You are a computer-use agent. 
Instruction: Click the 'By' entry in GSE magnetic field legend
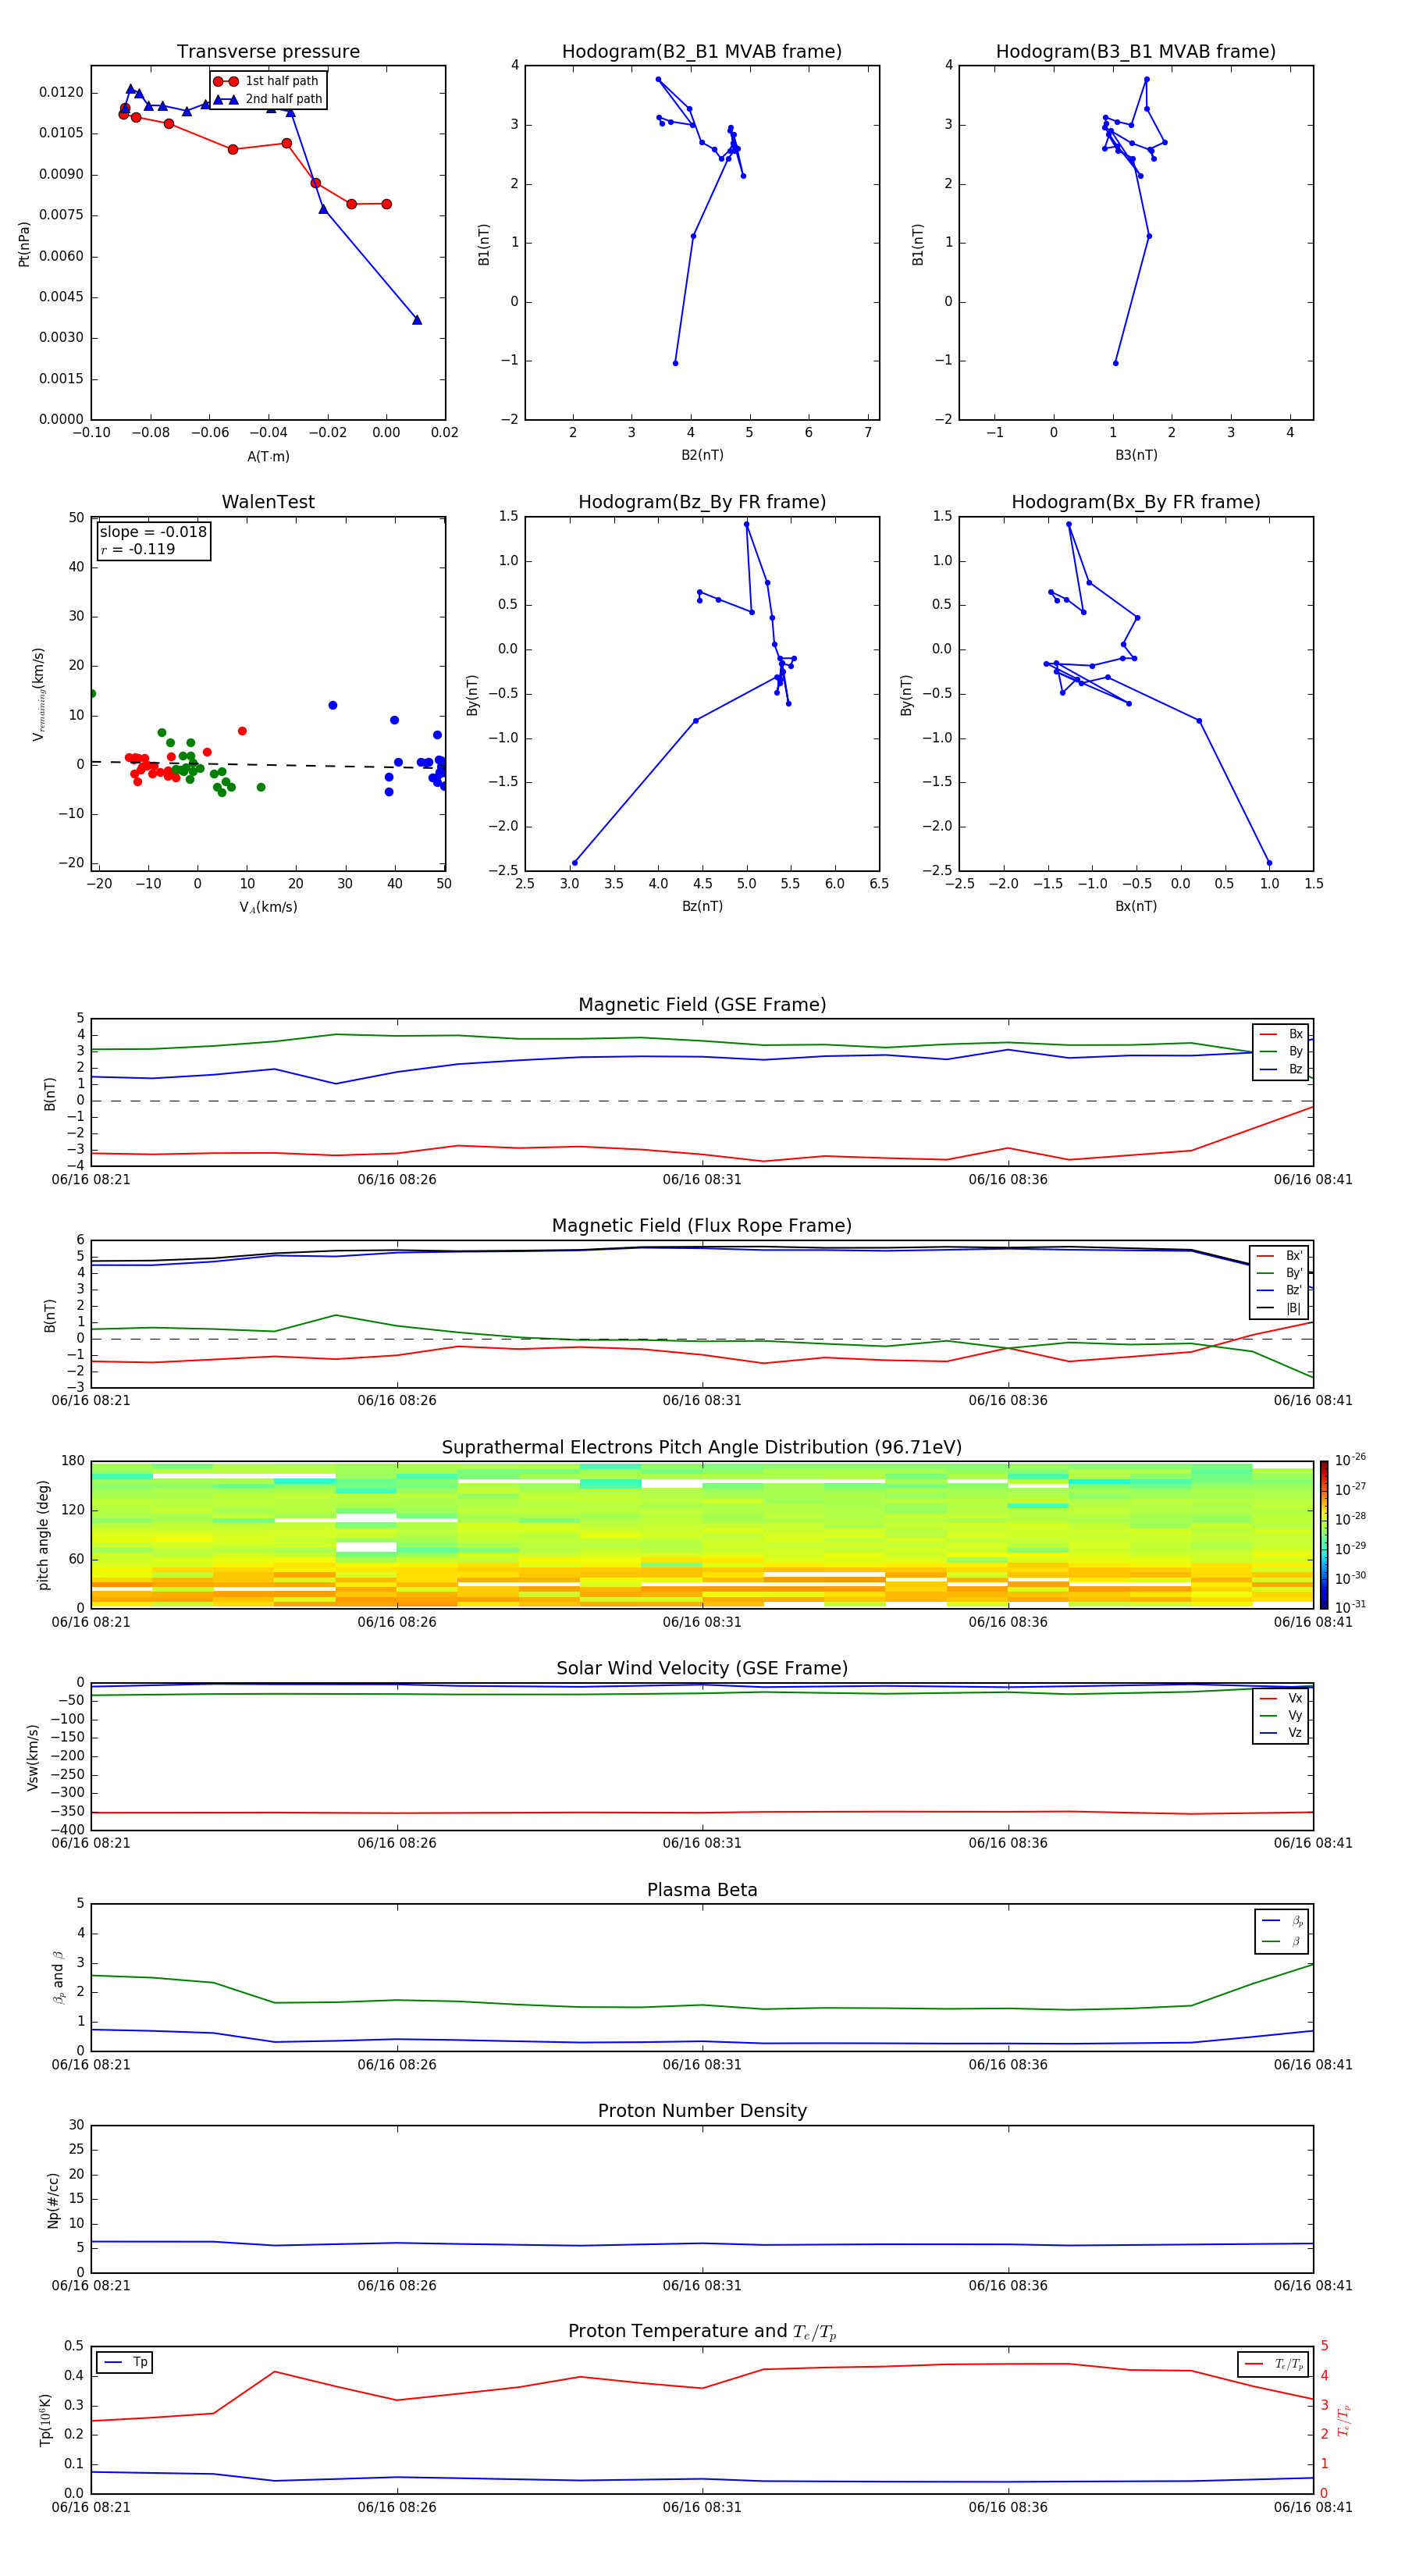[1281, 1051]
